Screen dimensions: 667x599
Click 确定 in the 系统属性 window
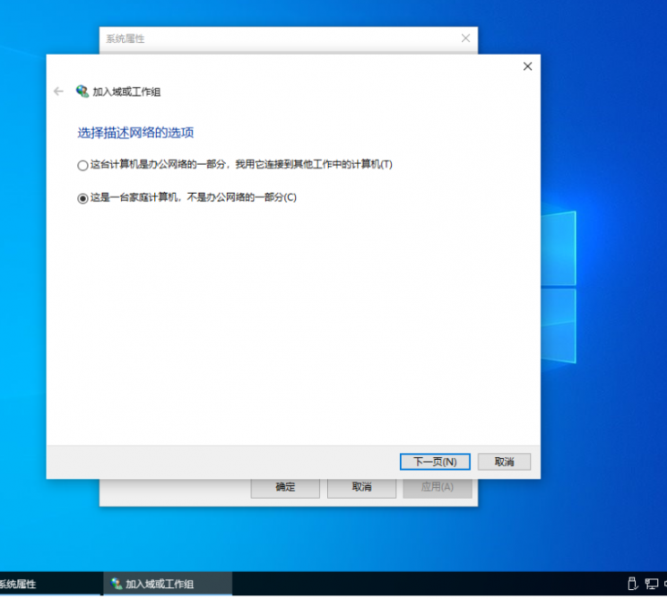285,488
